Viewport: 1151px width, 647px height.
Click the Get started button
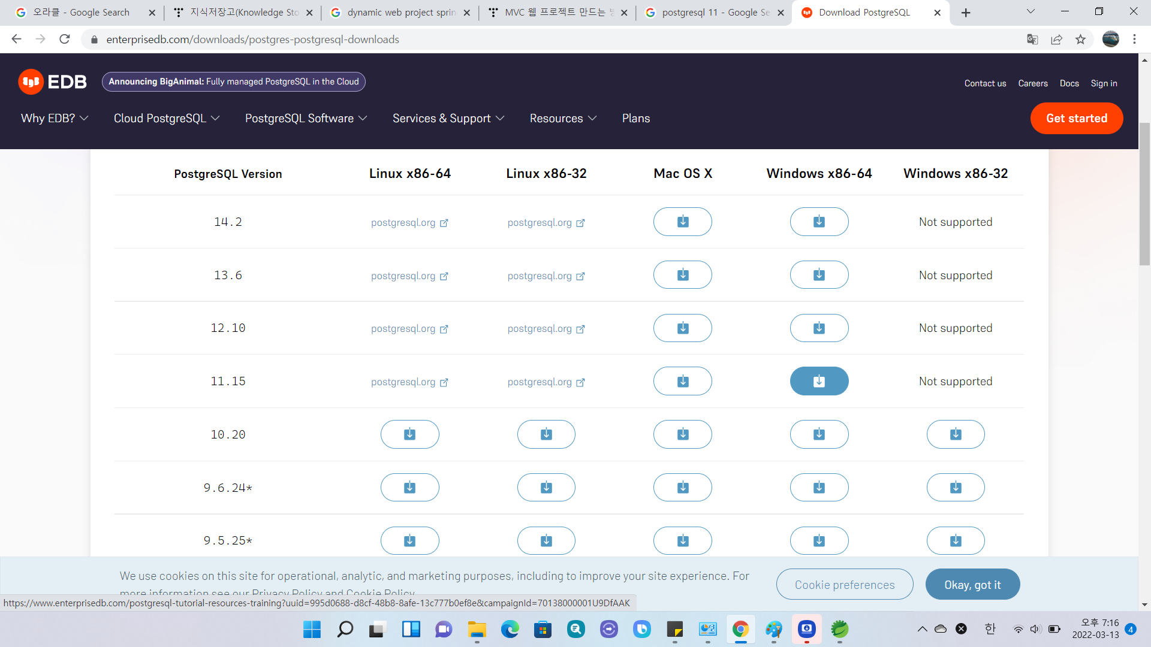(1076, 118)
